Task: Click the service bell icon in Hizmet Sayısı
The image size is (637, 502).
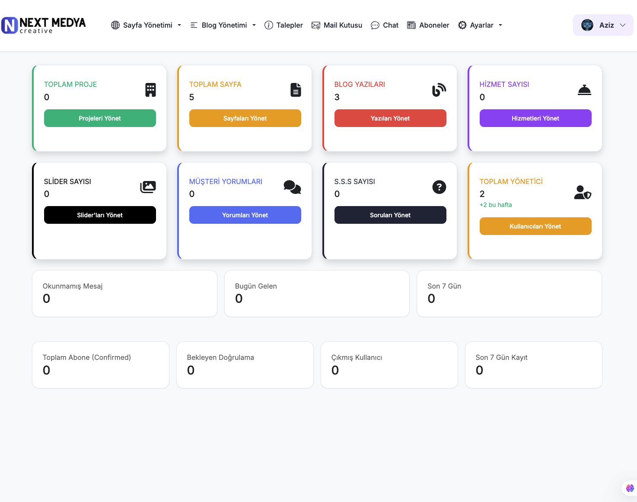Action: 584,90
